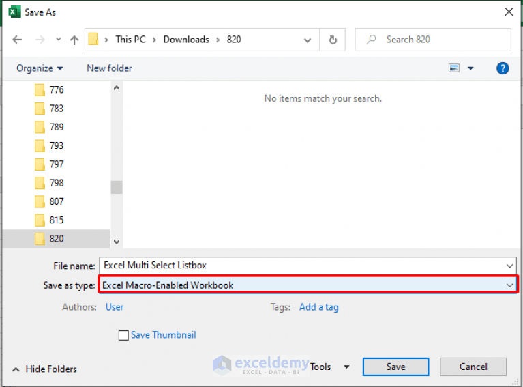Select folder 820 in navigation tree
The width and height of the screenshot is (523, 387).
(x=57, y=239)
